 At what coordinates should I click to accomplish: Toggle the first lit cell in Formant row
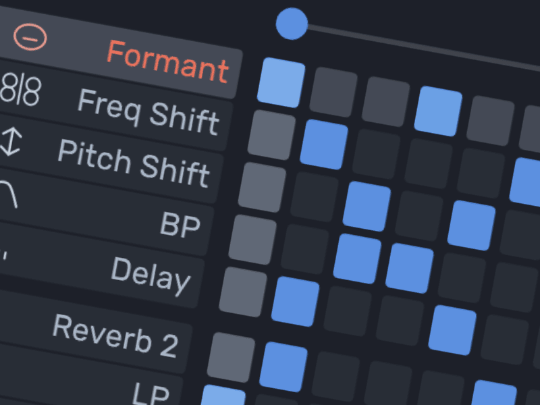pos(281,82)
